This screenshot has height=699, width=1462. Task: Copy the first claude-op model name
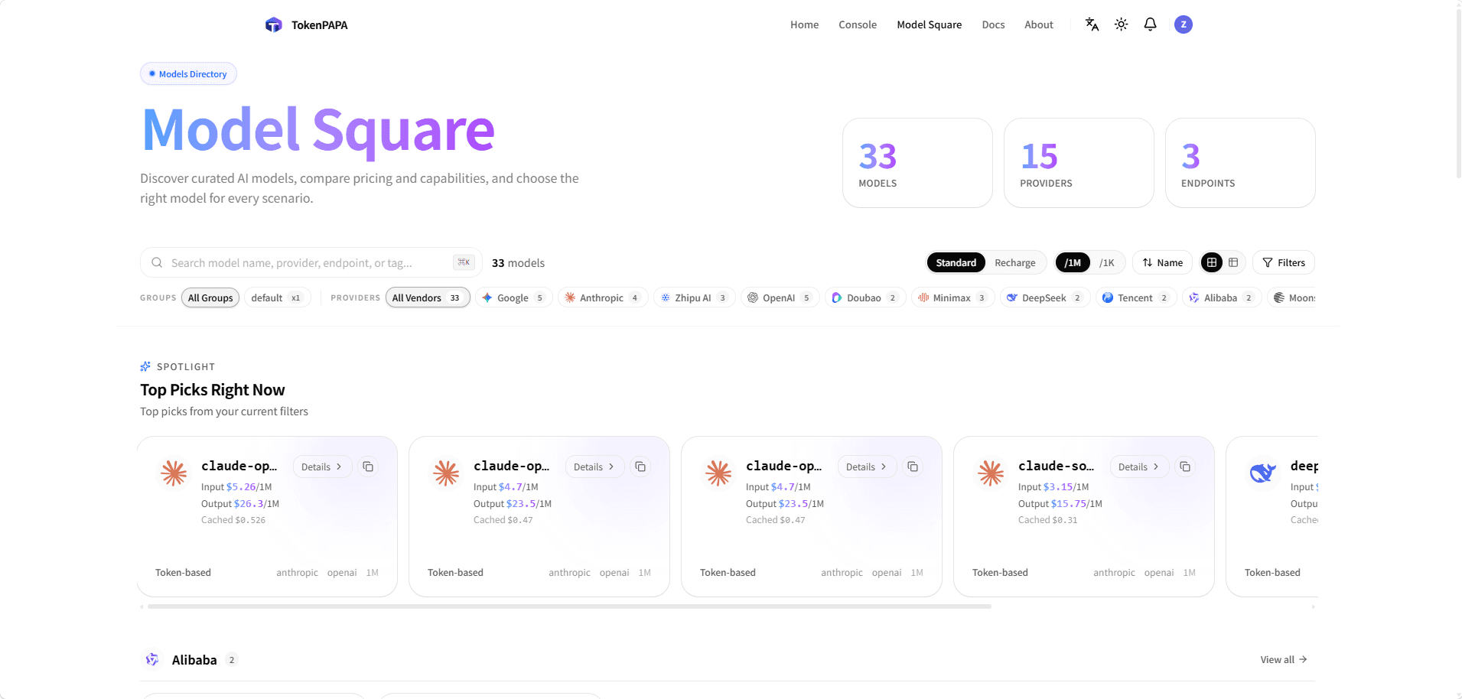pyautogui.click(x=368, y=467)
